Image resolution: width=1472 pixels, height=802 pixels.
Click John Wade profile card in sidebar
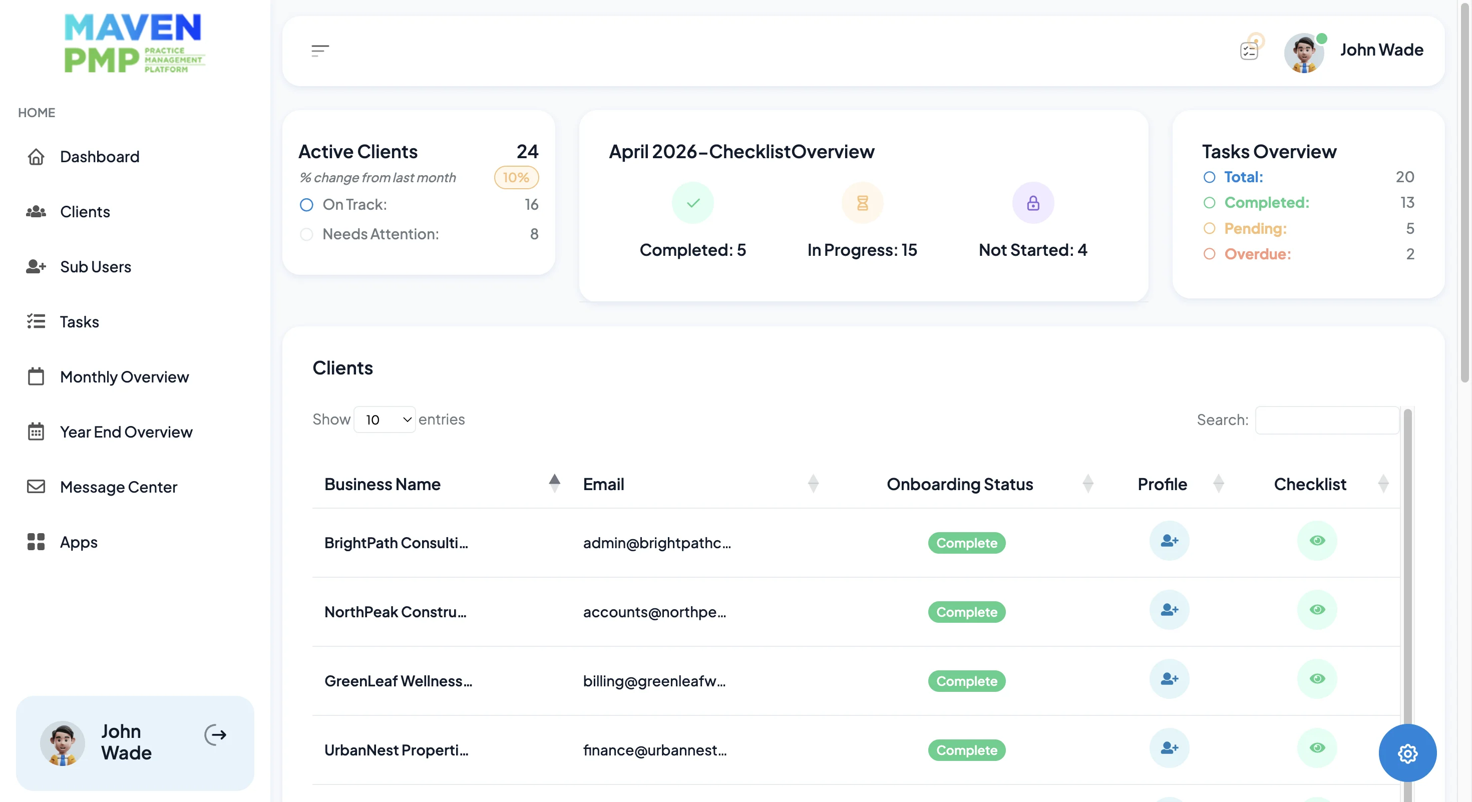135,743
